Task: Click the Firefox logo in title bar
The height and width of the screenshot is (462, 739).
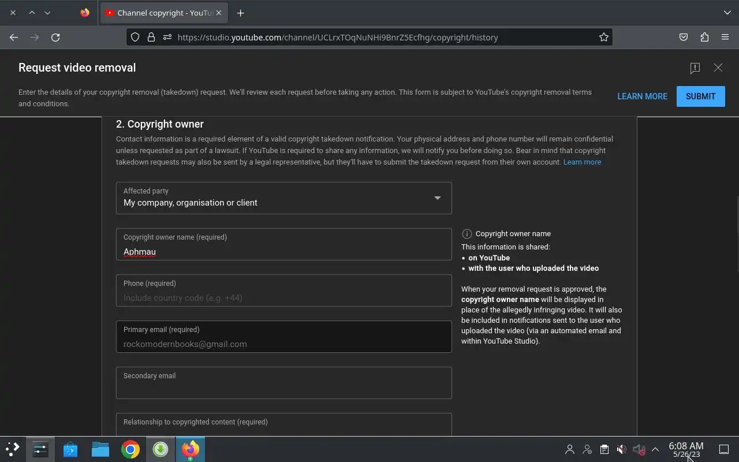Action: 85,13
